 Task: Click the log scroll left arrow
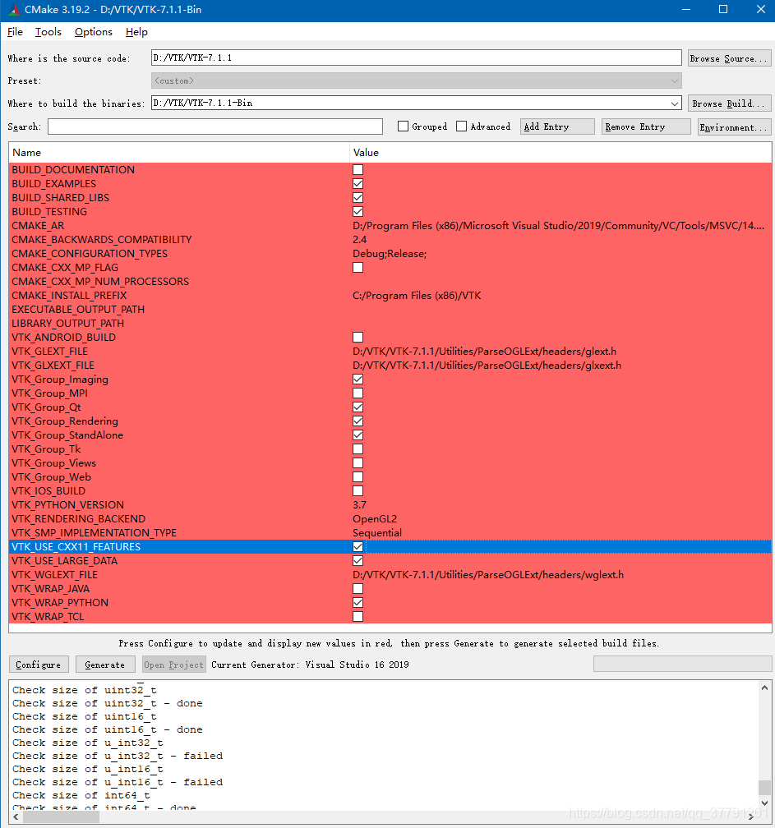coord(16,816)
